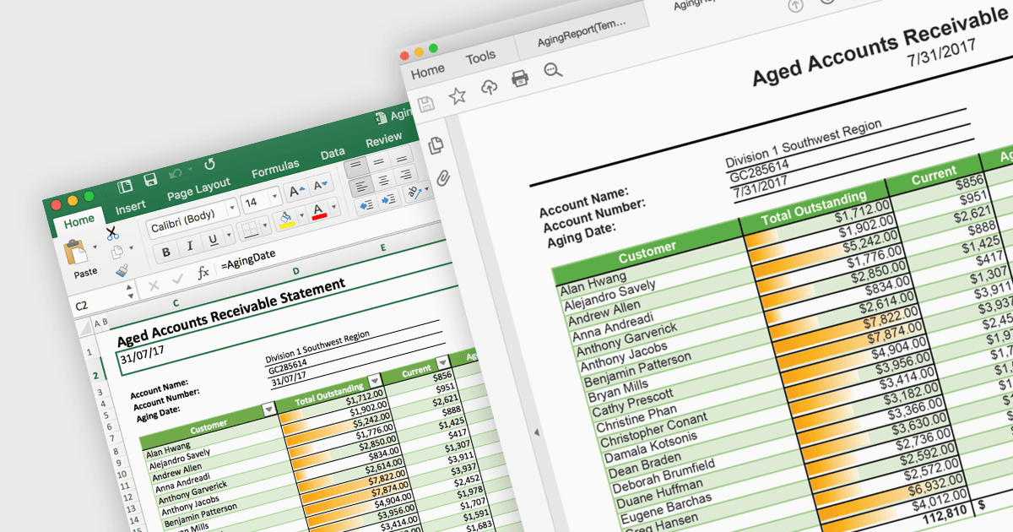Image resolution: width=1013 pixels, height=532 pixels.
Task: Click the Save disk icon in the PDF viewer
Action: coord(426,104)
